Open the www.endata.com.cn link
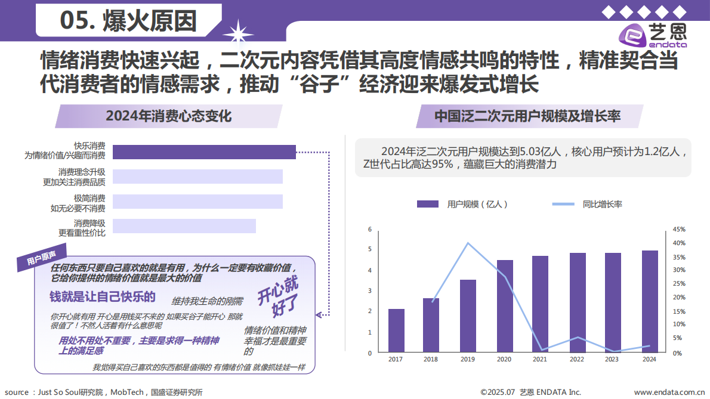 tap(669, 392)
